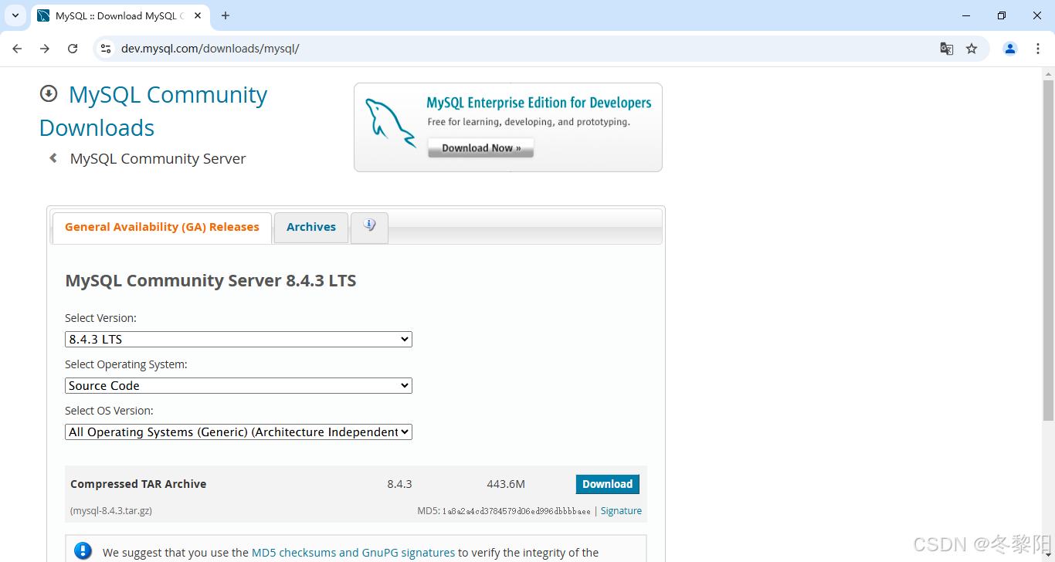Switch to General Availability (GA) Releases tab
This screenshot has height=562, width=1055.
click(162, 228)
